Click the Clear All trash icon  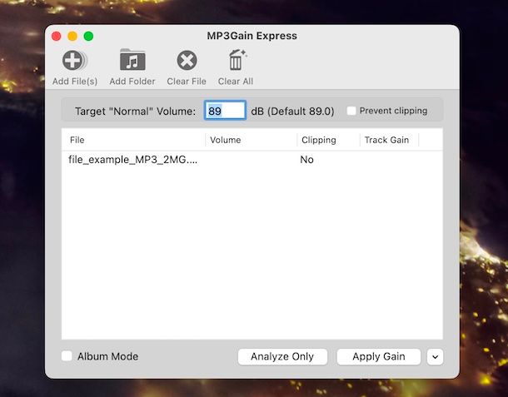pos(237,60)
